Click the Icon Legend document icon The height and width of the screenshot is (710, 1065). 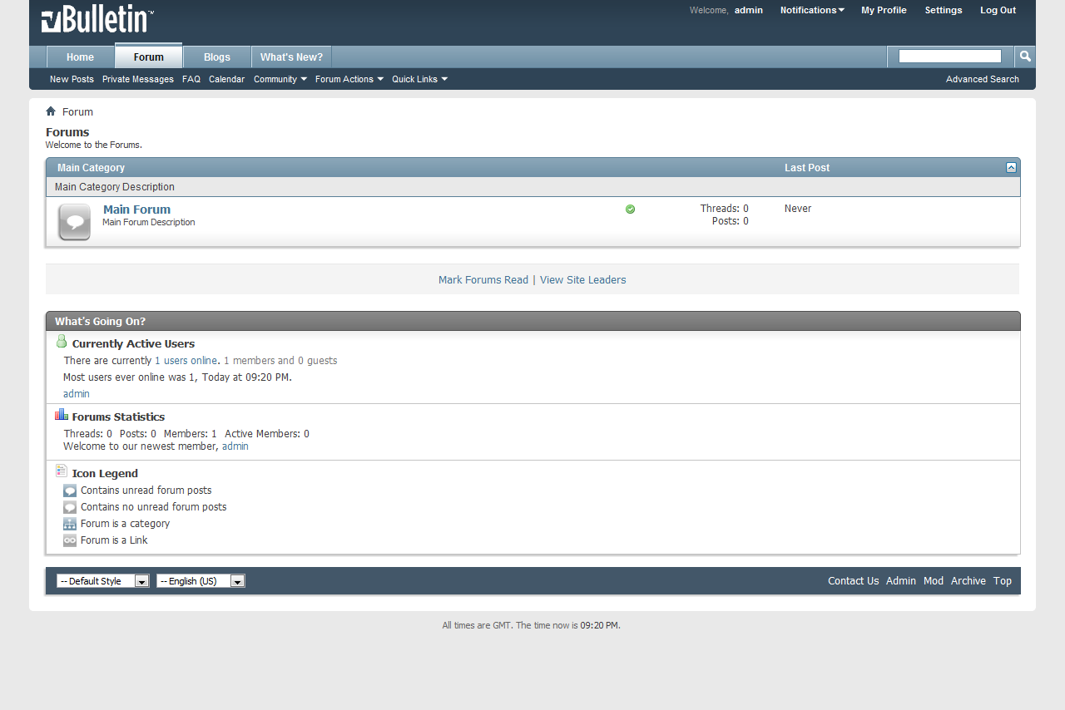click(62, 471)
